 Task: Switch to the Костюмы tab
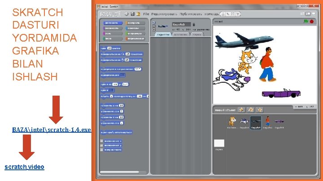click(181, 34)
